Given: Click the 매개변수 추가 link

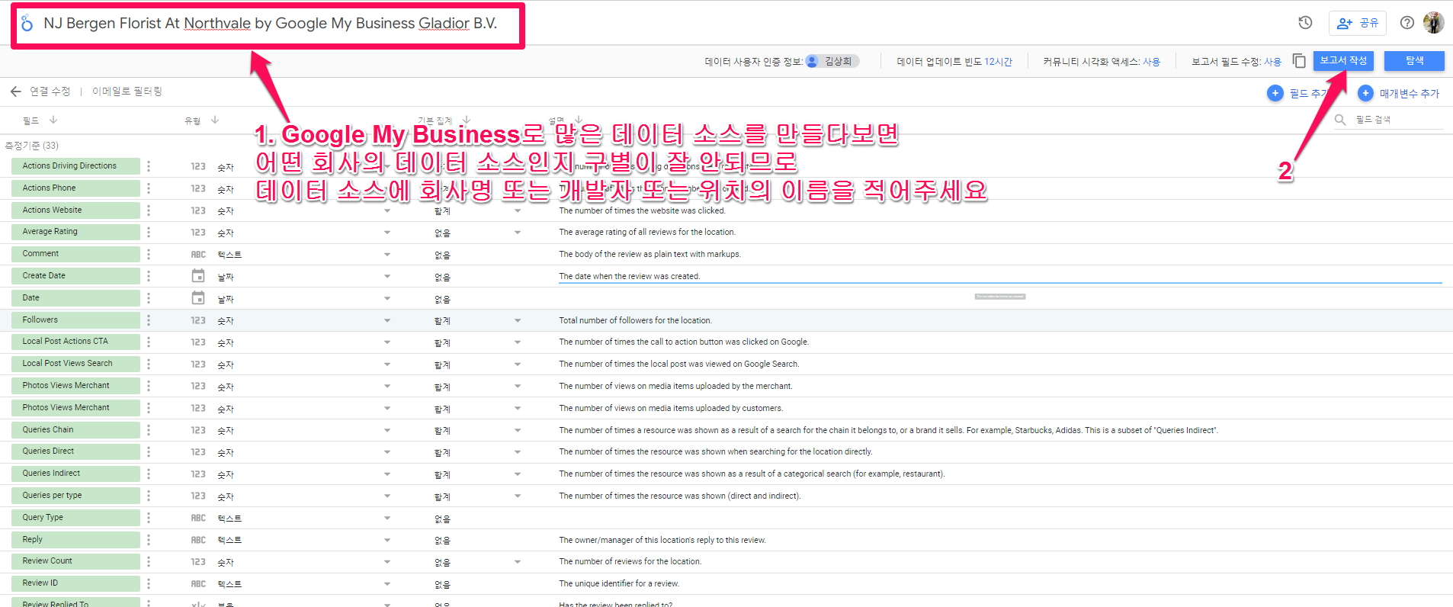Looking at the screenshot, I should click(x=1410, y=94).
